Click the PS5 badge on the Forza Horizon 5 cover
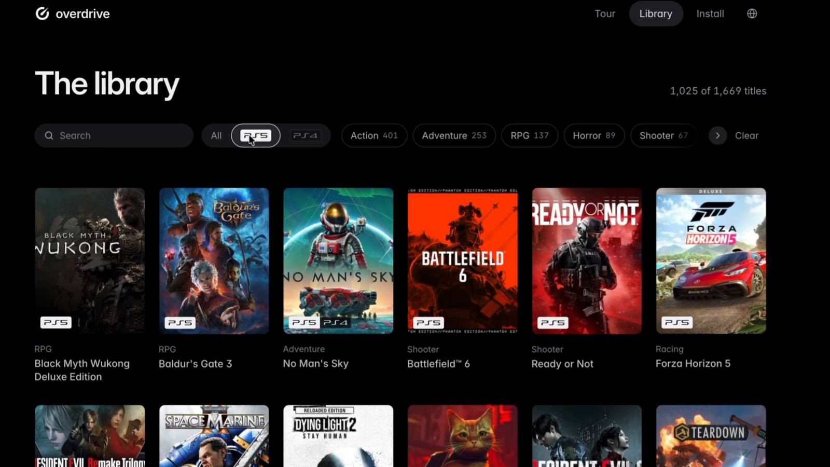This screenshot has width=830, height=467. 677,322
